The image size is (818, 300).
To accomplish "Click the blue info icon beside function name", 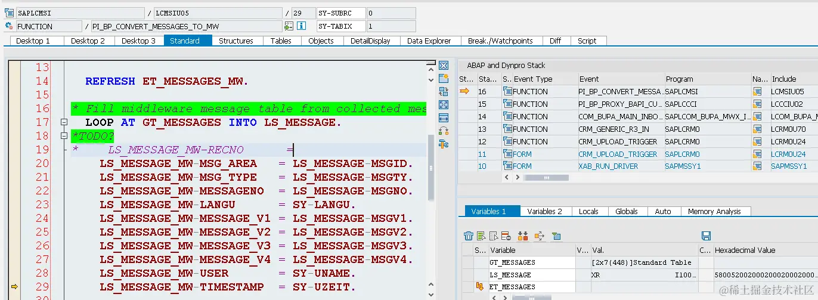I will (x=302, y=26).
